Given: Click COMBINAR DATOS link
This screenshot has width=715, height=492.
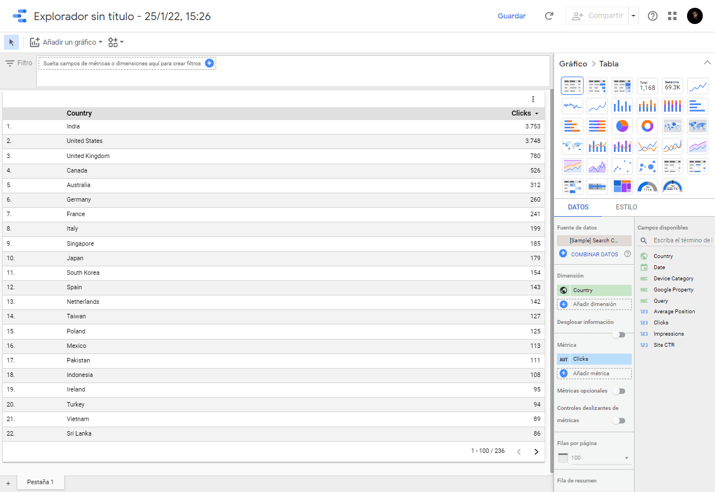Looking at the screenshot, I should (x=594, y=254).
